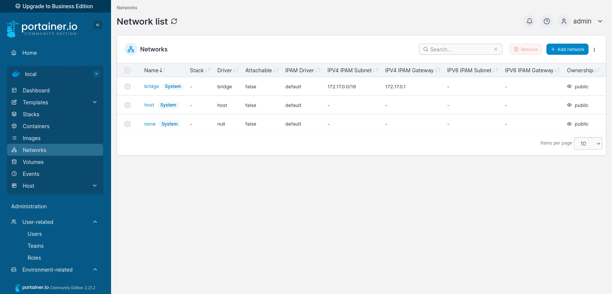Screen dimensions: 612x294
Task: Click the User-related people icon
Action: tap(14, 222)
